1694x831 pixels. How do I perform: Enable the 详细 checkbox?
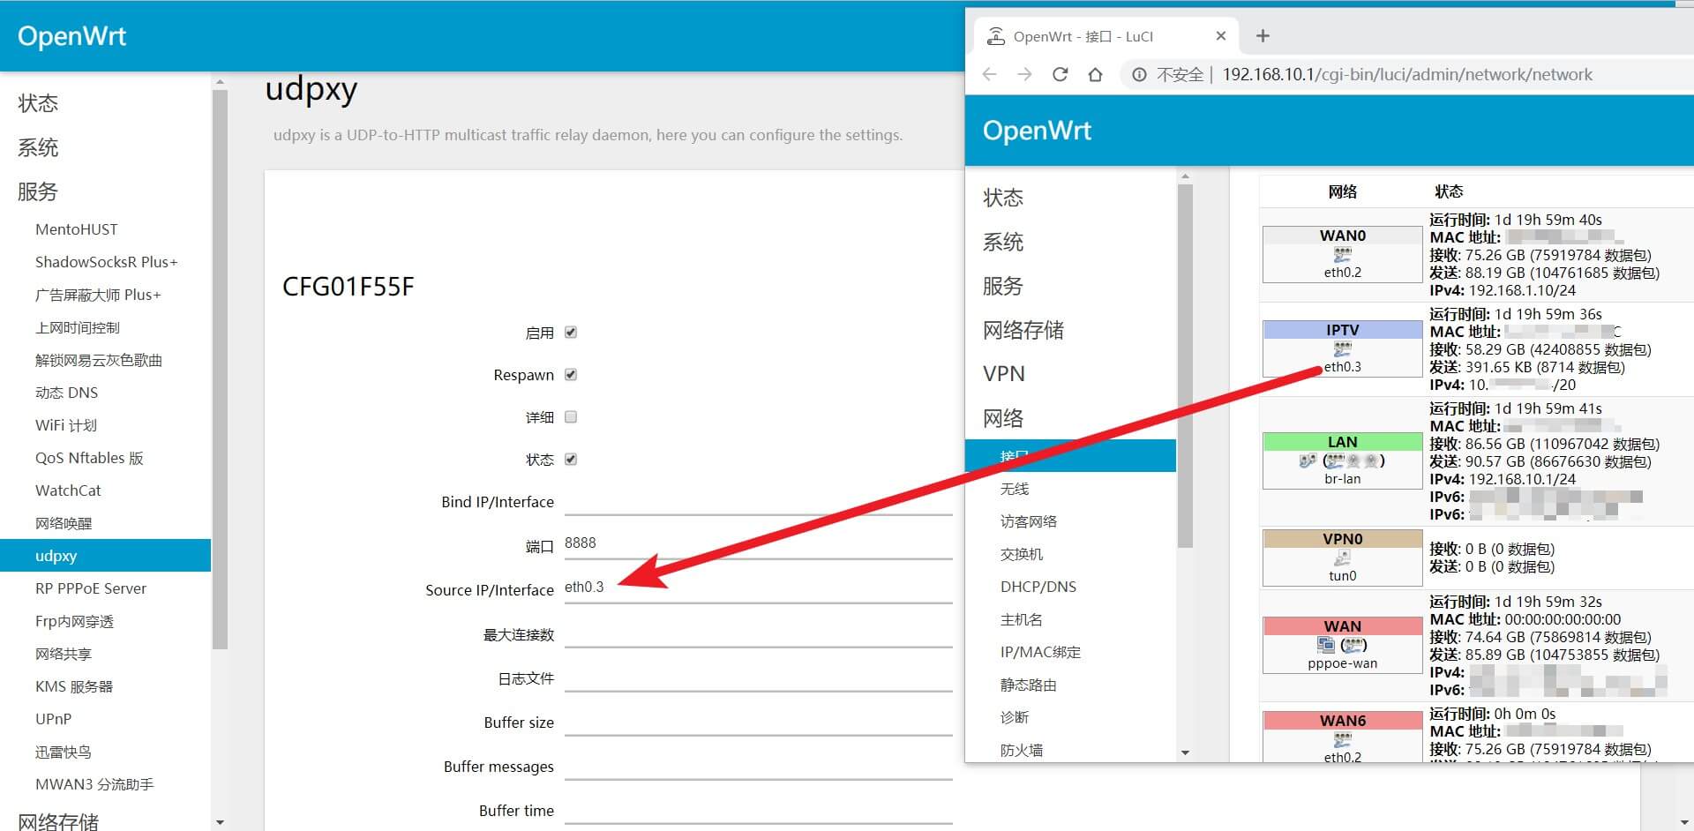tap(571, 417)
